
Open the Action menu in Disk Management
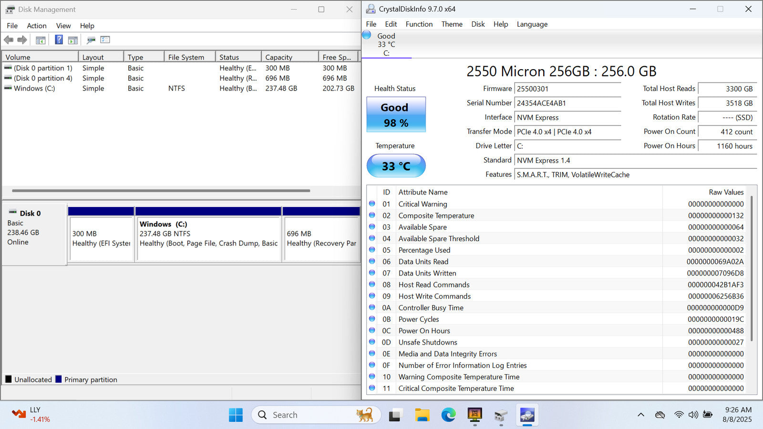click(36, 26)
